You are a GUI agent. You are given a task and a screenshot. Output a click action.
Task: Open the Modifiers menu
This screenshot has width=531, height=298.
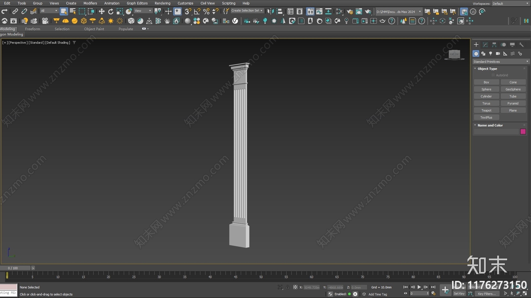tap(90, 3)
